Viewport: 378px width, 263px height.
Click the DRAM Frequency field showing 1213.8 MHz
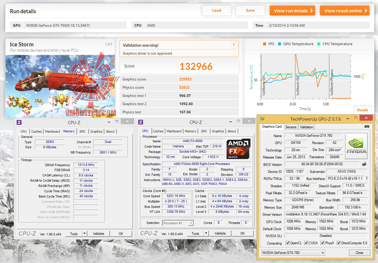tap(86, 165)
